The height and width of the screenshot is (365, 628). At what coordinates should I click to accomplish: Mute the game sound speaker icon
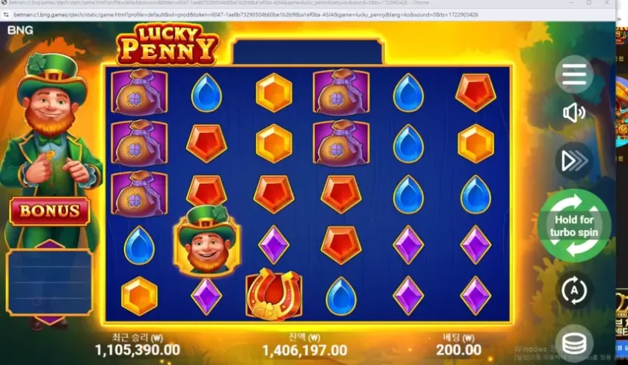coord(574,113)
